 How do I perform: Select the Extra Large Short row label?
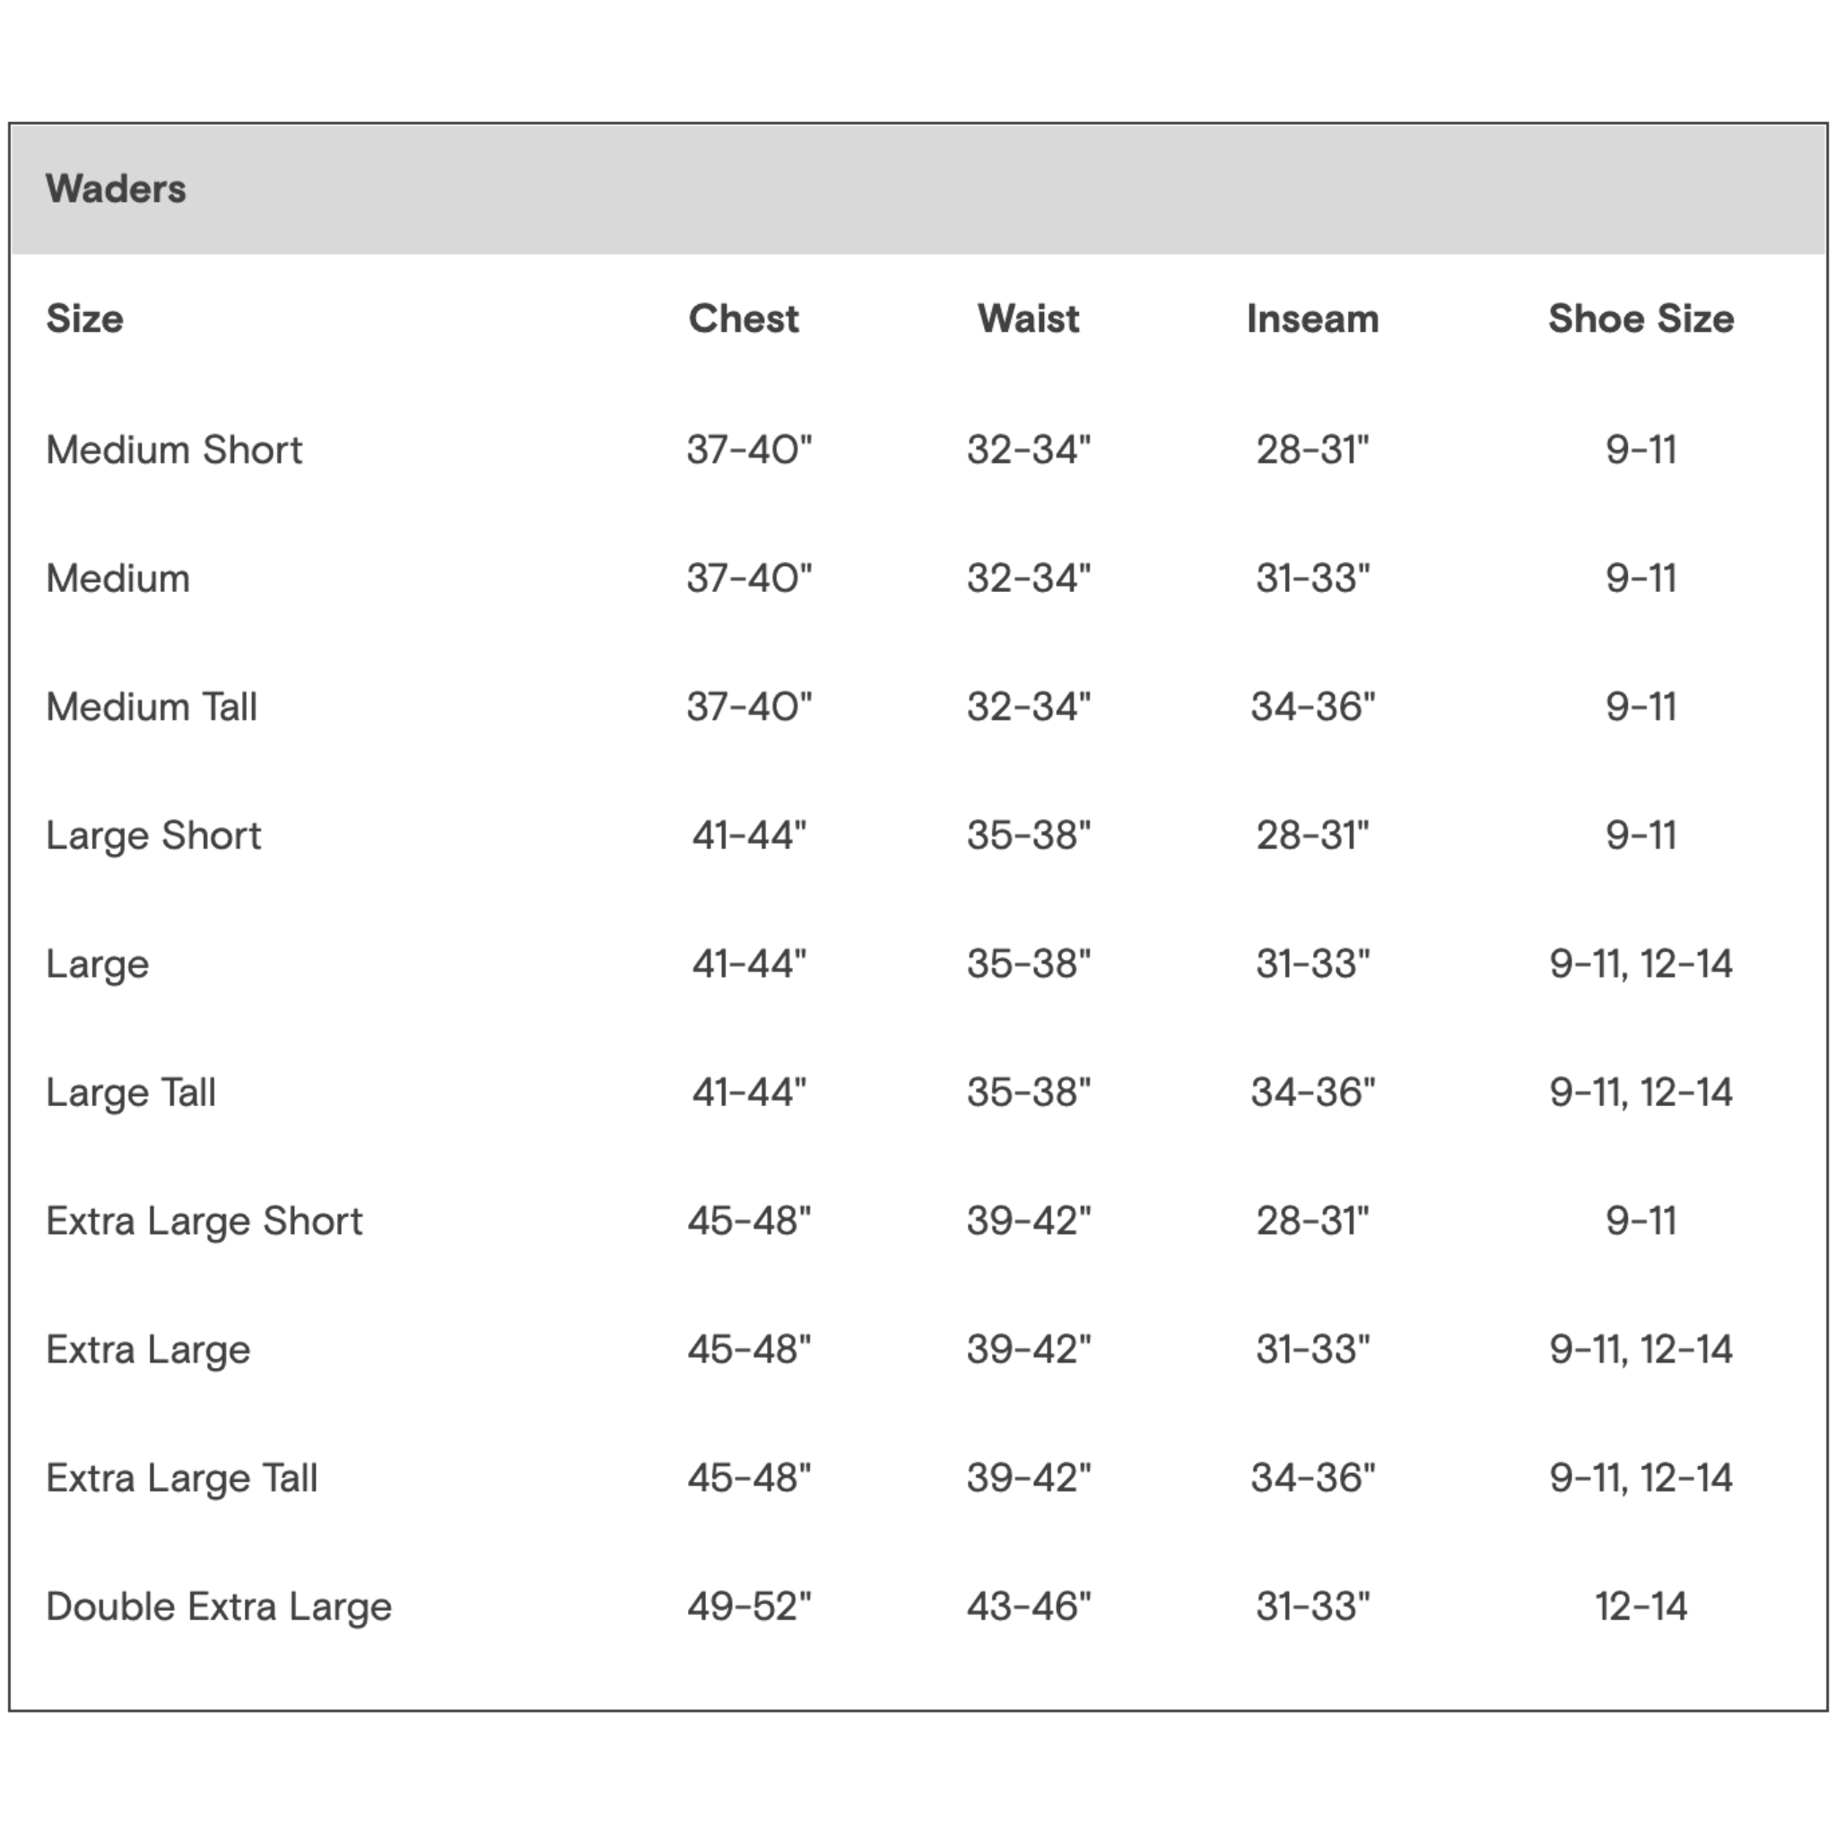205,1221
